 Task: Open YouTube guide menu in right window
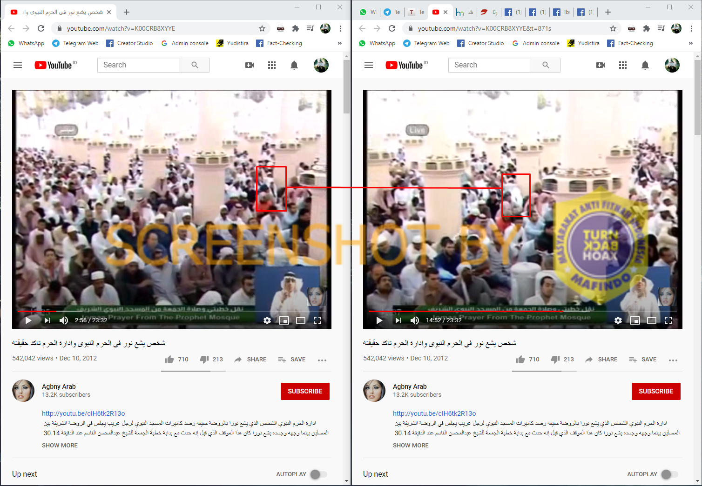[x=369, y=65]
